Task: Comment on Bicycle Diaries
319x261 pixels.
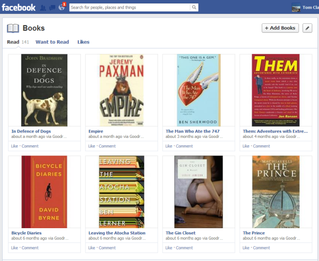Action: [30, 248]
